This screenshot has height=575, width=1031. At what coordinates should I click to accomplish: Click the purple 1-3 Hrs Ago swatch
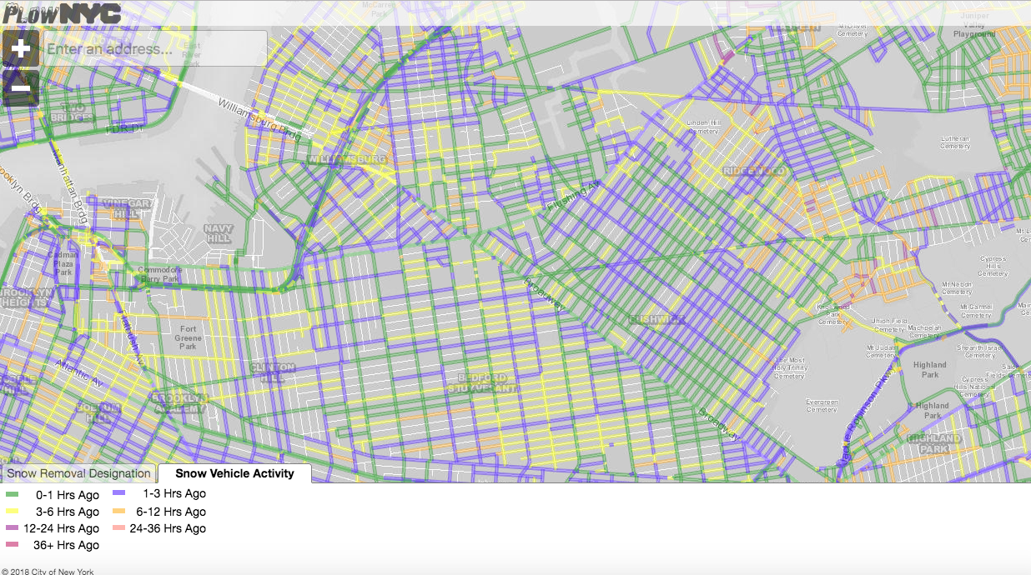118,493
